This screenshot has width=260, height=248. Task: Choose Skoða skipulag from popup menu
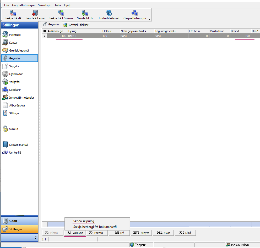(x=84, y=221)
